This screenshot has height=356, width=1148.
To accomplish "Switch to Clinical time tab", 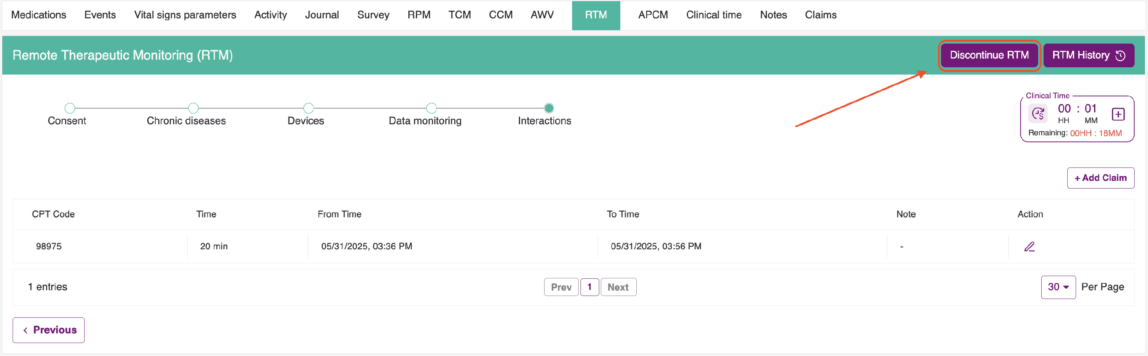I will pyautogui.click(x=714, y=15).
